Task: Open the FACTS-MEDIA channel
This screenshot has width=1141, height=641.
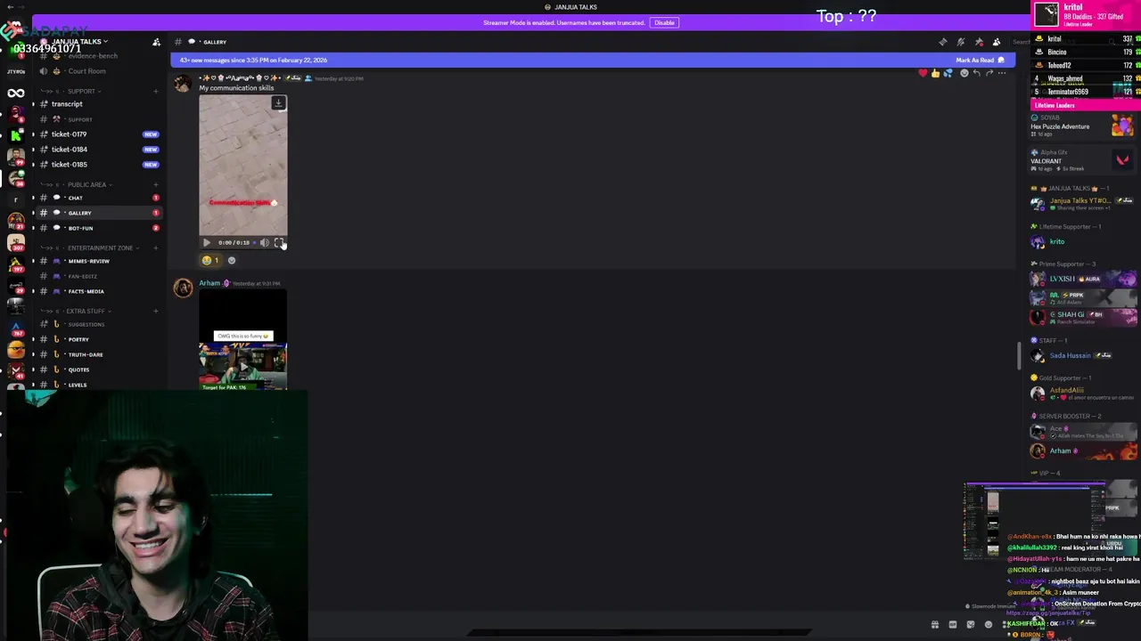Action: [100, 291]
